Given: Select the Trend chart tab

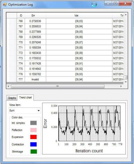Looking at the screenshot, I should click(x=25, y=97).
